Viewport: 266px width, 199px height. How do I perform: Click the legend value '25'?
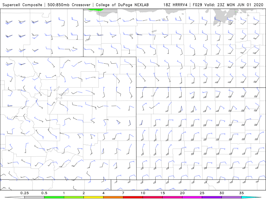pos(202,193)
